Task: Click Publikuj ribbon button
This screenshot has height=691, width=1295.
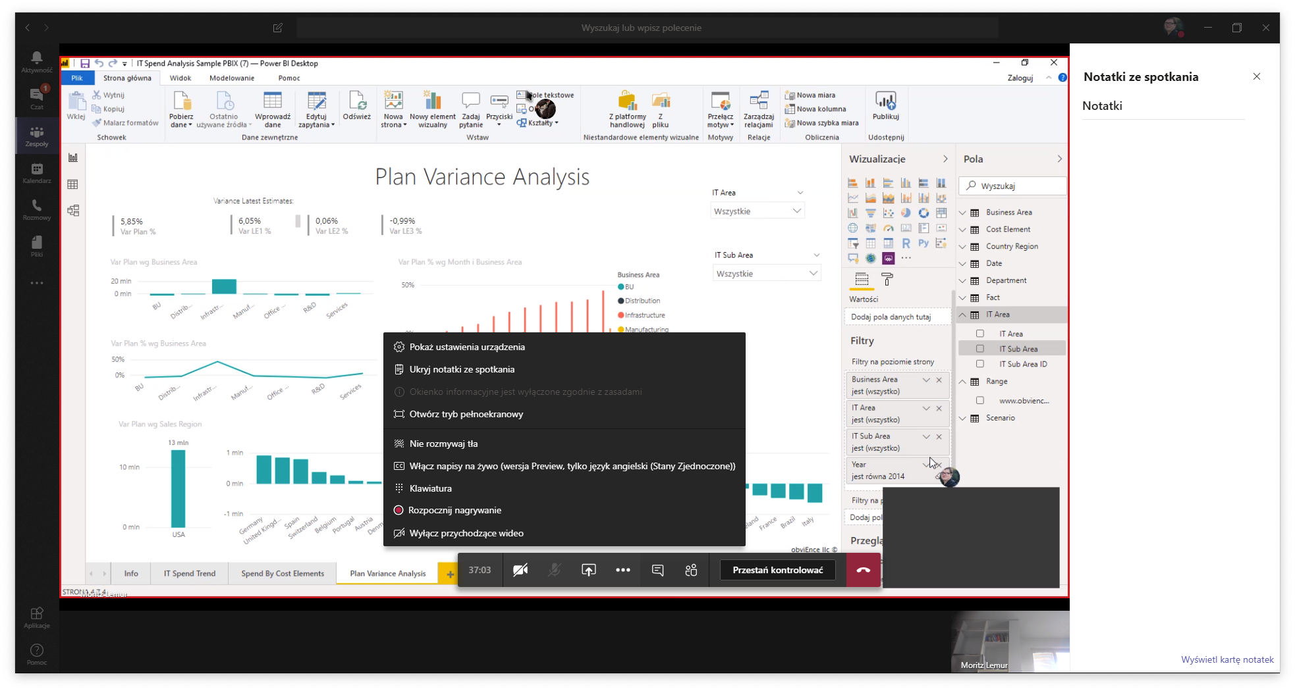Action: tap(886, 106)
